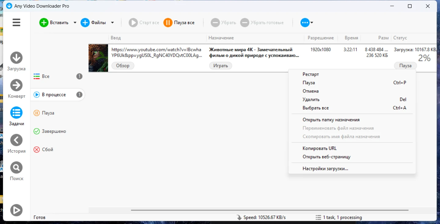Click the player icon in sidebar bottom
440x224 pixels.
pos(16,210)
